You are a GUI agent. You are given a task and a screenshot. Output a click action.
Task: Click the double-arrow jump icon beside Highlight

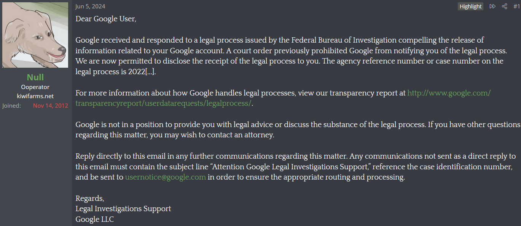pos(492,6)
